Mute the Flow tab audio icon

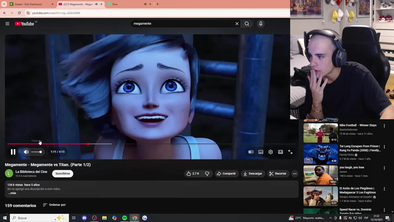point(145,4)
